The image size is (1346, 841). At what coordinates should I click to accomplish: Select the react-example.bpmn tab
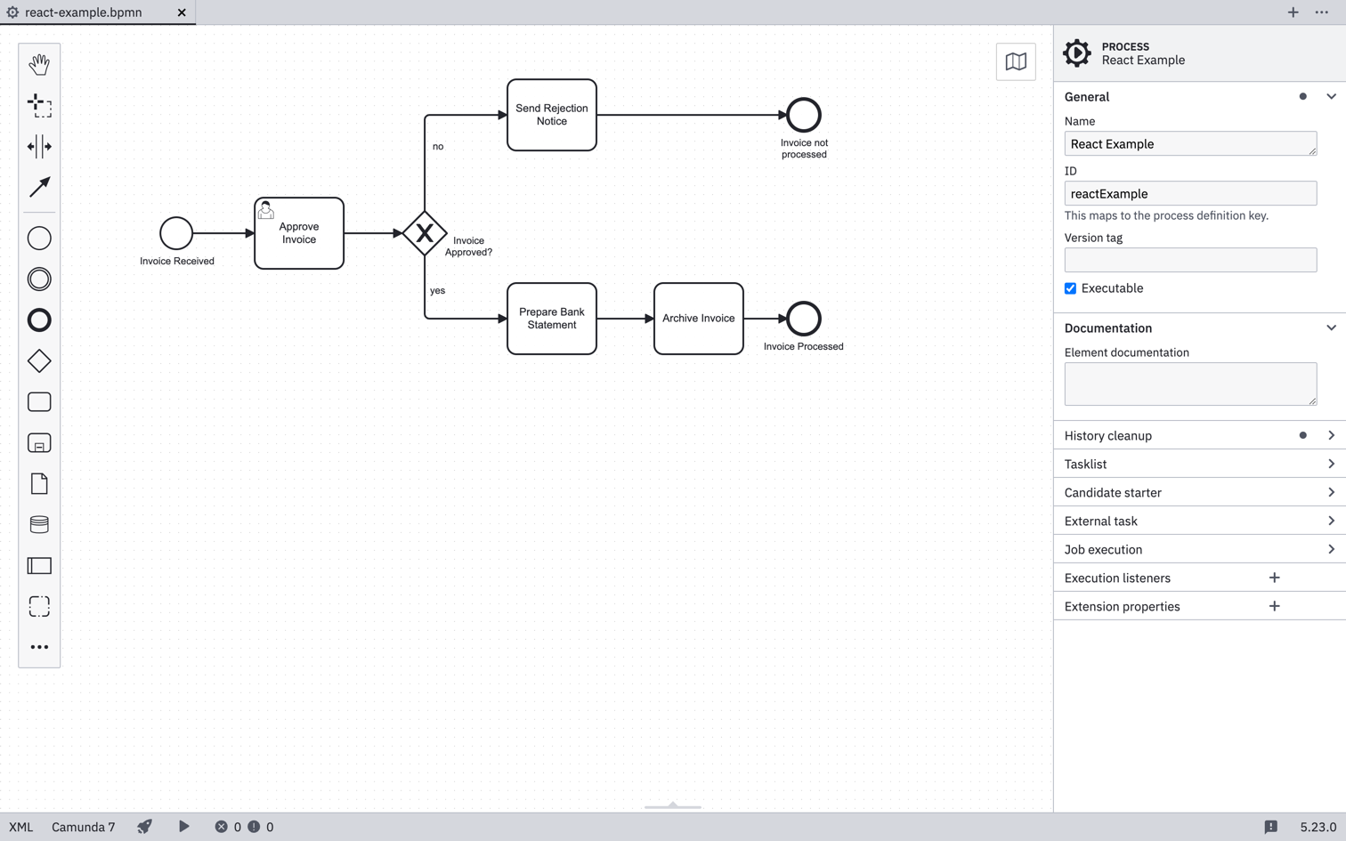pos(85,12)
